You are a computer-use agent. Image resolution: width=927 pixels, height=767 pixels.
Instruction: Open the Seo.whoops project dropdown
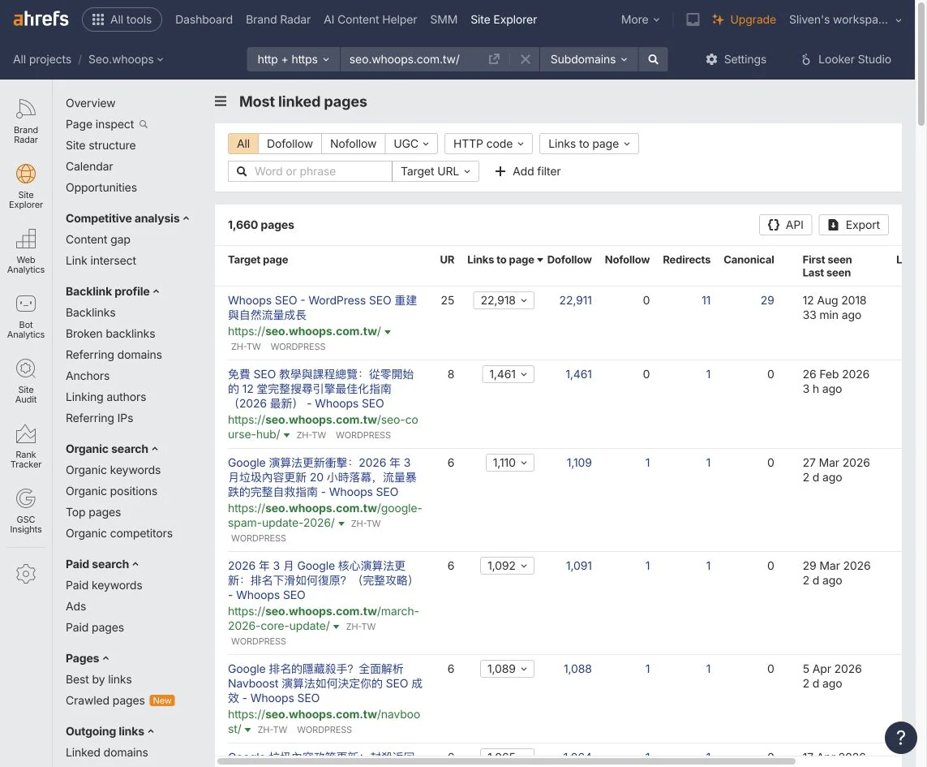click(x=126, y=59)
